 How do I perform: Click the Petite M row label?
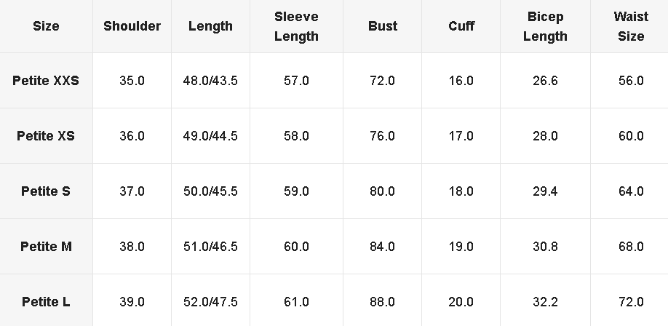coord(46,247)
